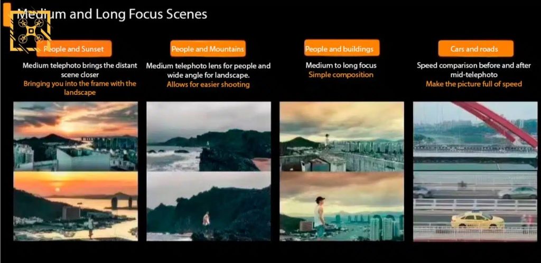Click the People and buildings label
The image size is (541, 263).
[342, 48]
